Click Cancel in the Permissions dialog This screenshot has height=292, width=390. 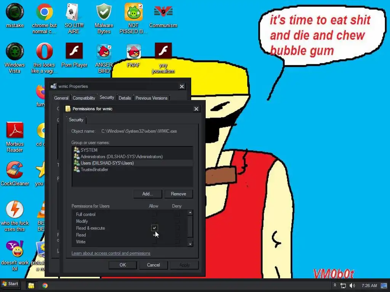(153, 265)
